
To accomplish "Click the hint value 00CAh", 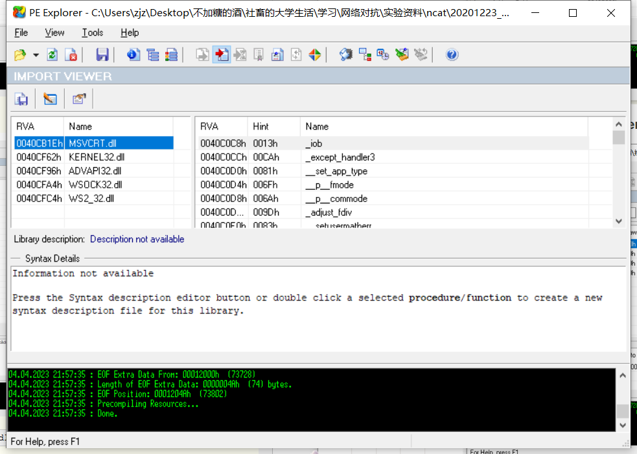I will click(x=266, y=157).
